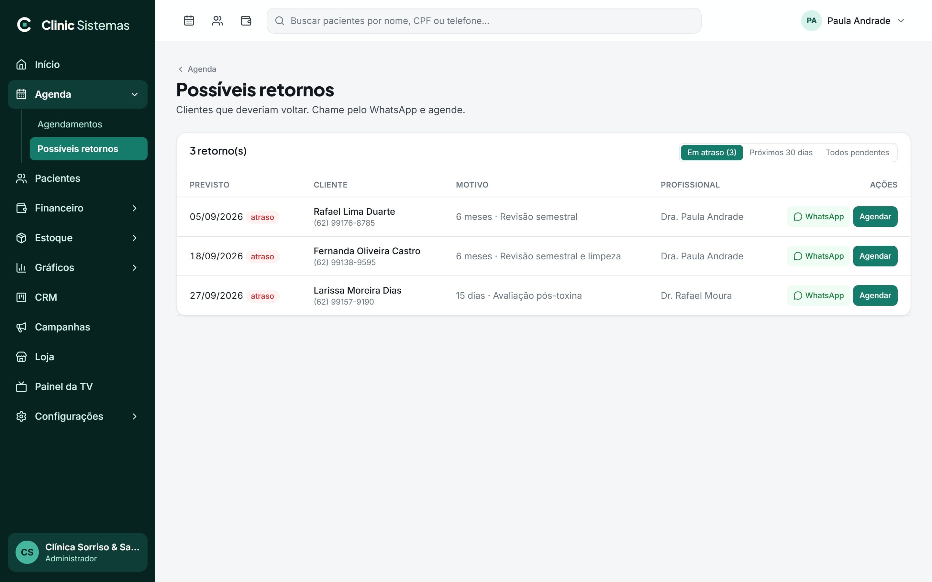Open Loja from the sidebar
Viewport: 932px width, 582px height.
[77, 356]
